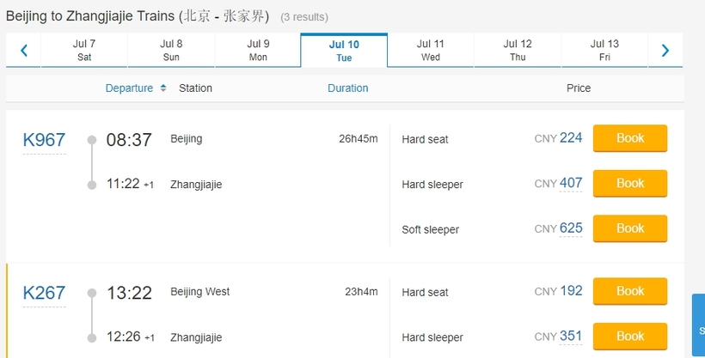Select the Jul 7 Sat date tab

pyautogui.click(x=84, y=51)
